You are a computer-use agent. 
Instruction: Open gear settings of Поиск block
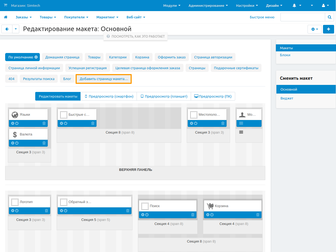[143, 215]
